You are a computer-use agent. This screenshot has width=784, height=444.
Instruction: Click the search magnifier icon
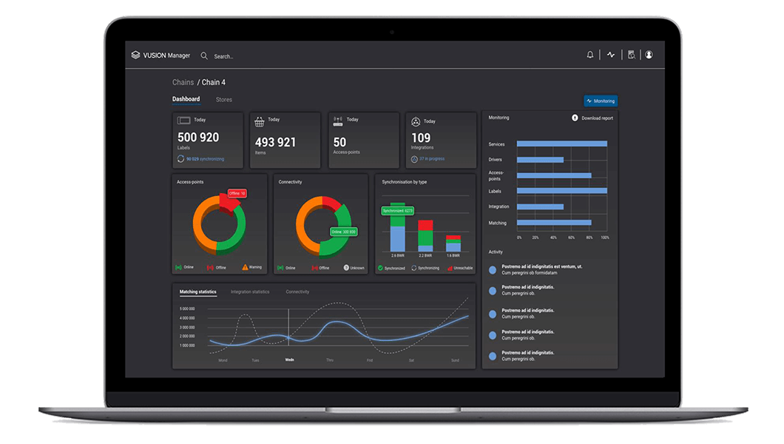(x=204, y=55)
